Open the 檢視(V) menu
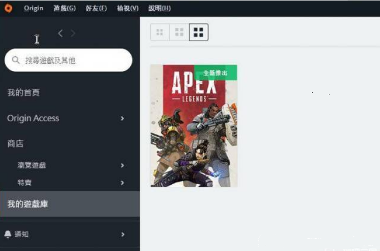The height and width of the screenshot is (251, 380). tap(128, 8)
